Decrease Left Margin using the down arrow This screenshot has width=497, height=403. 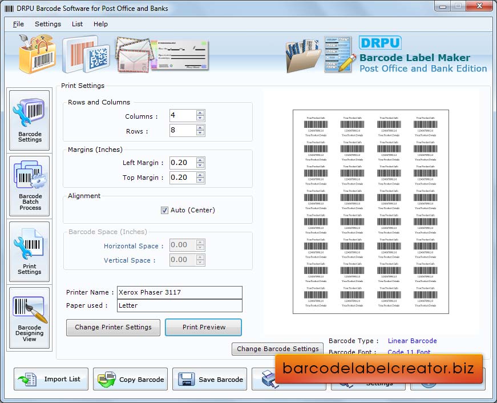200,166
